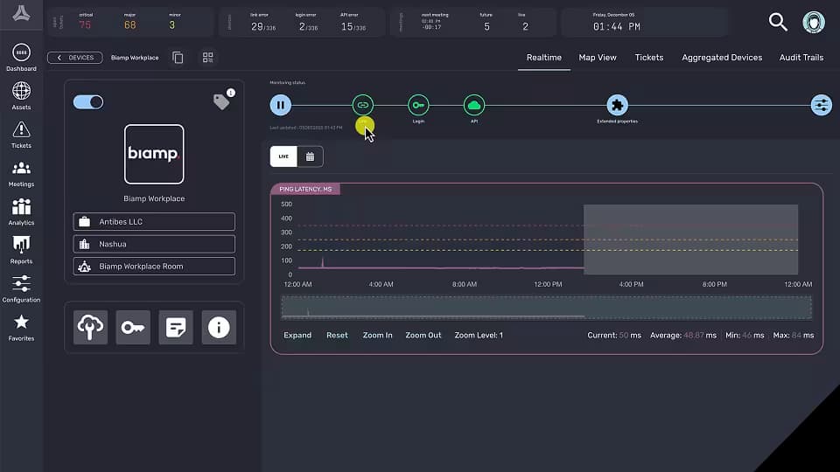Viewport: 840px width, 472px height.
Task: Click the QR code icon
Action: point(208,58)
